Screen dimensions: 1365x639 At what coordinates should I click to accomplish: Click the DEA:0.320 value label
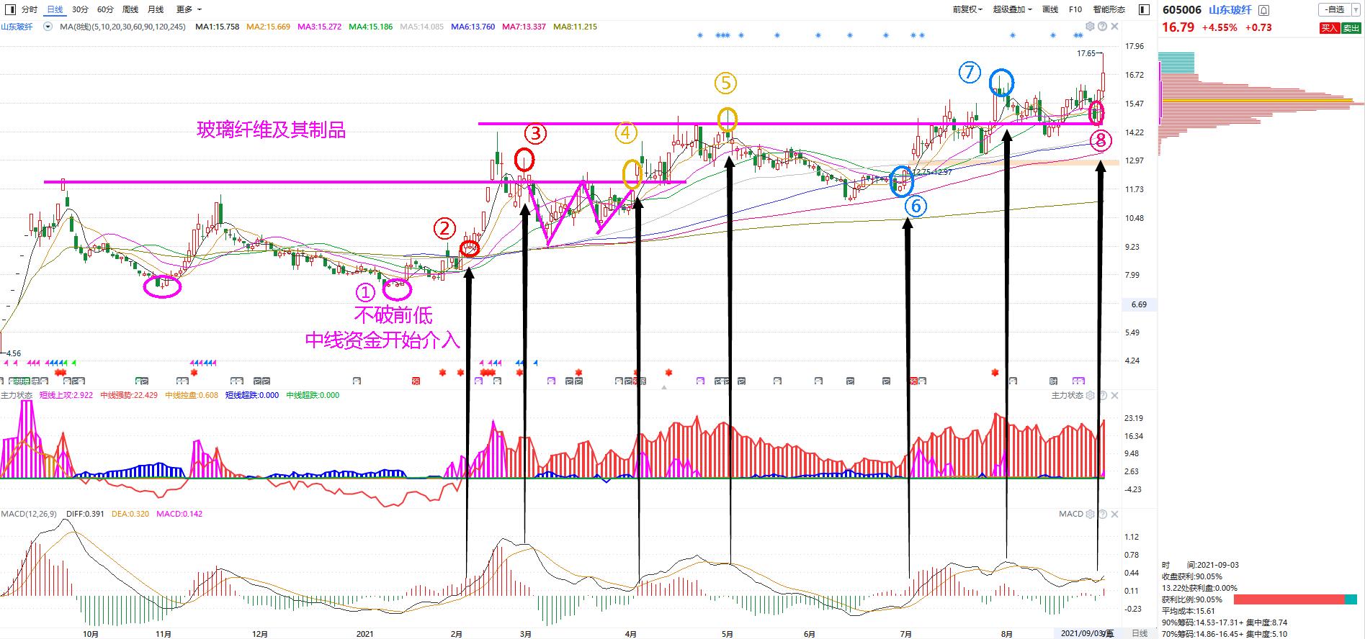[131, 514]
